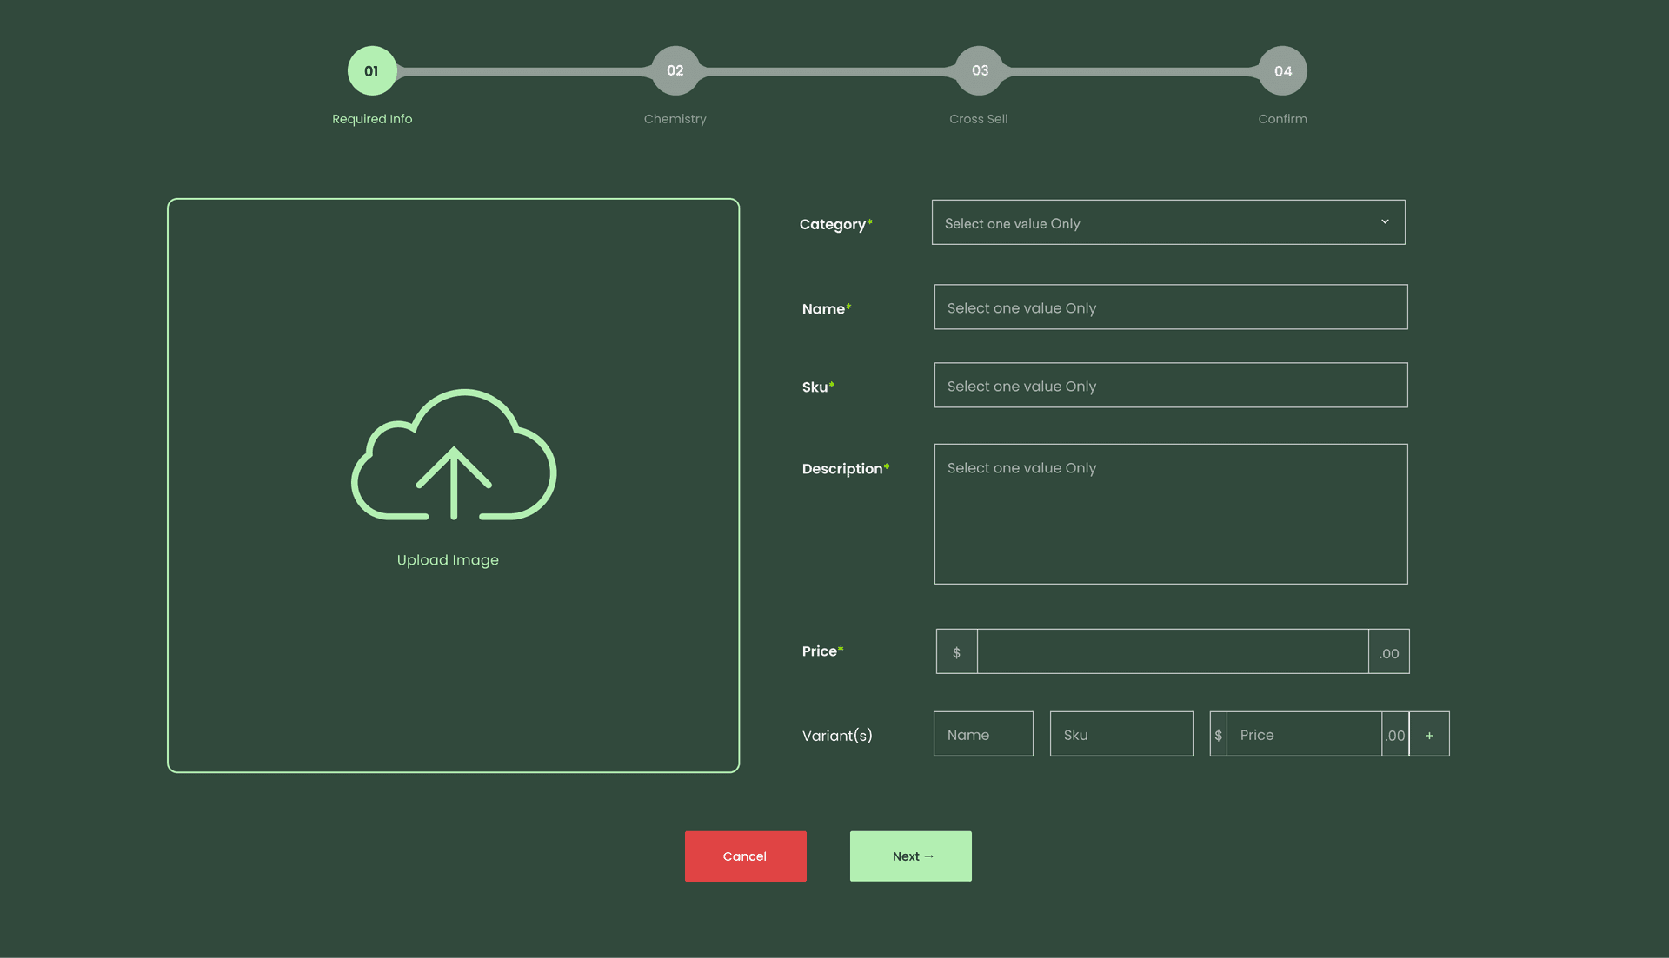Click the dollar sign in variant price
The image size is (1669, 958).
coord(1218,735)
